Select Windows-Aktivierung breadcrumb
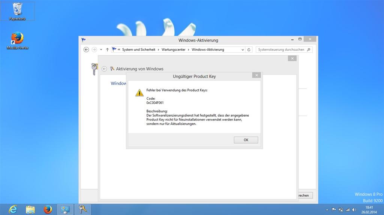Screen dimensions: 384x215 click(x=208, y=50)
